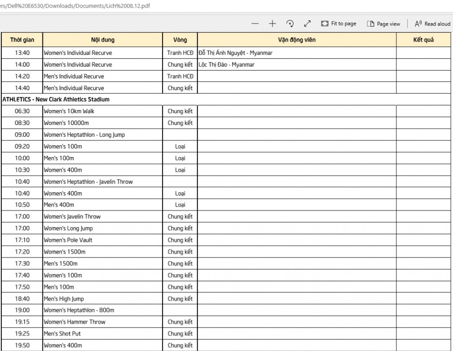This screenshot has width=453, height=351.
Task: Click the "Vòng" column header
Action: click(180, 40)
